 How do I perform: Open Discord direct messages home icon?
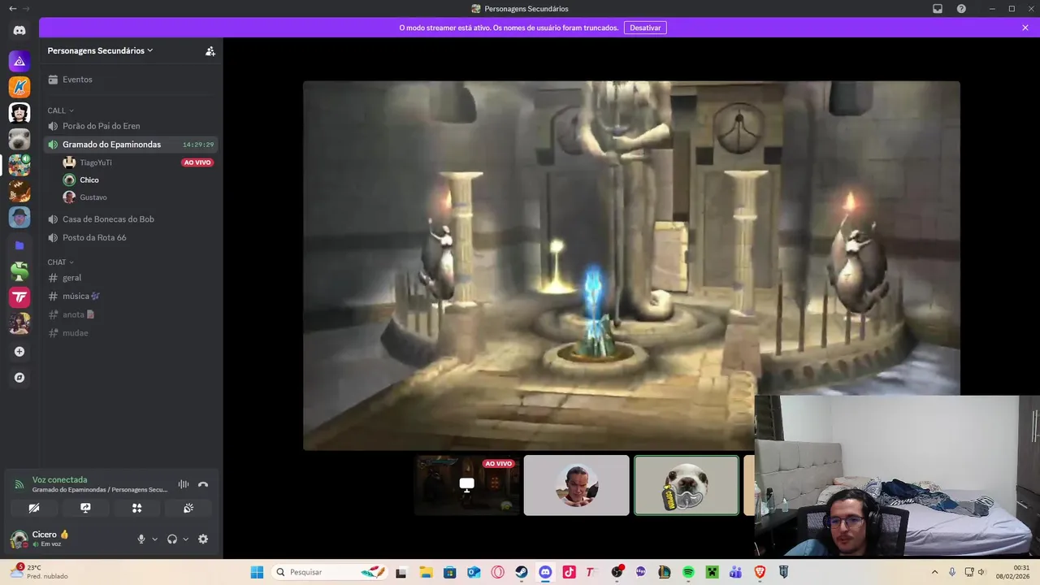[x=19, y=31]
